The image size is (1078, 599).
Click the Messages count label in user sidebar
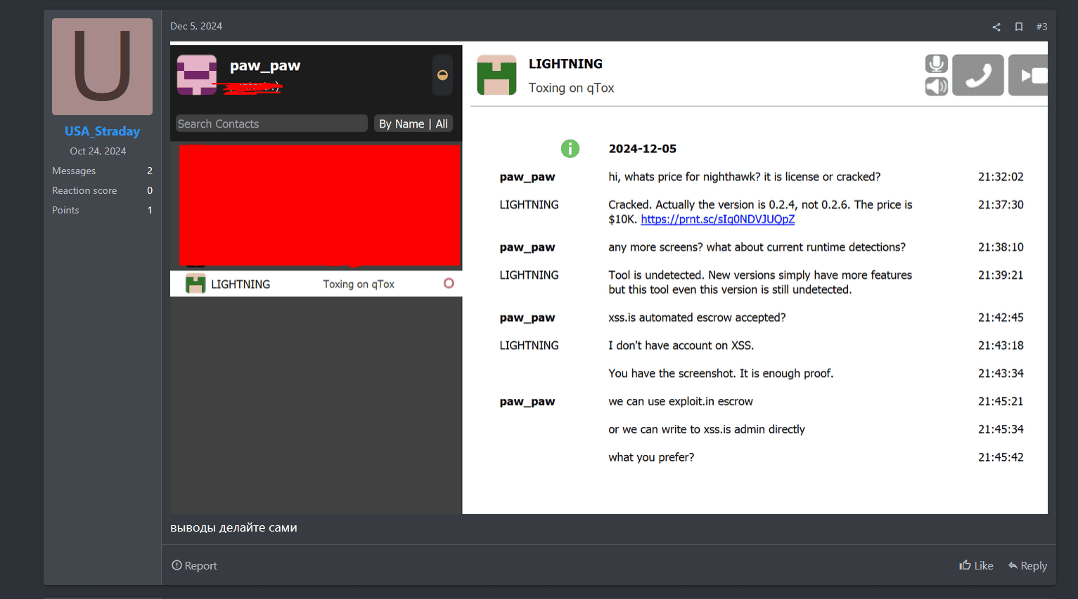coord(74,171)
